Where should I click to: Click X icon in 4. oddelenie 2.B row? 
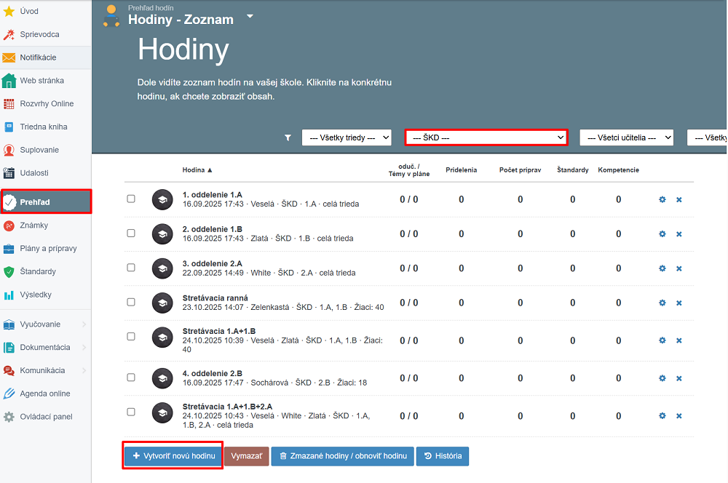(679, 378)
